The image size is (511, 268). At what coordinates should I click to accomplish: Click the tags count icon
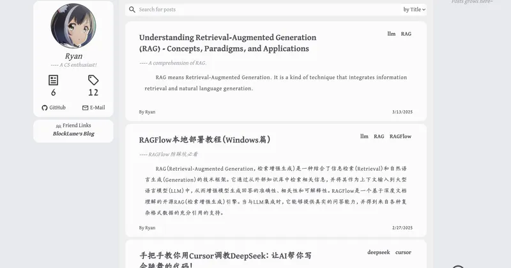point(93,80)
